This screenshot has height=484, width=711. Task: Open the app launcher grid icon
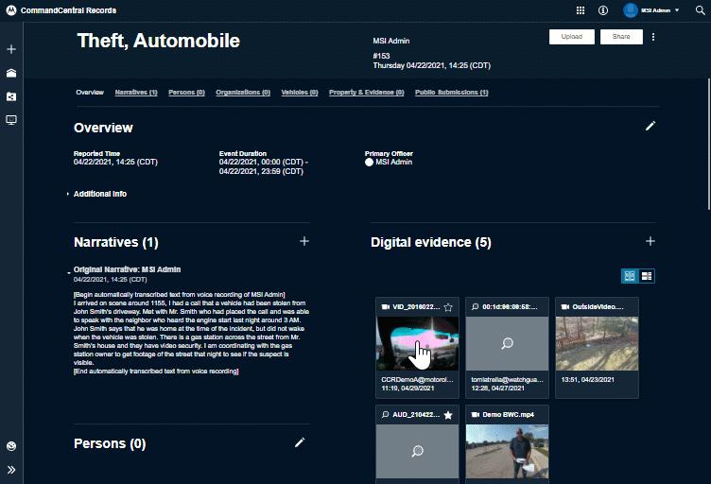click(581, 10)
